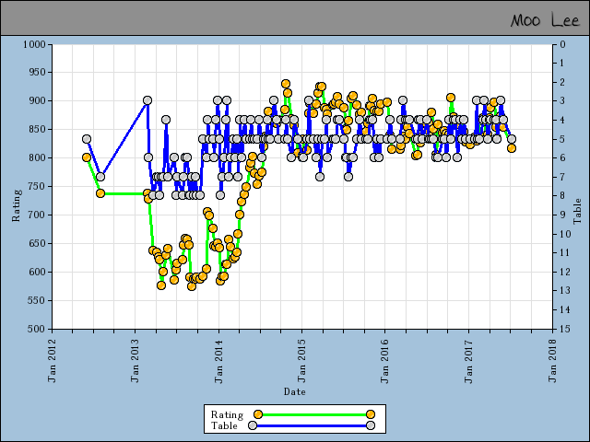Click the Date axis title

click(x=294, y=391)
